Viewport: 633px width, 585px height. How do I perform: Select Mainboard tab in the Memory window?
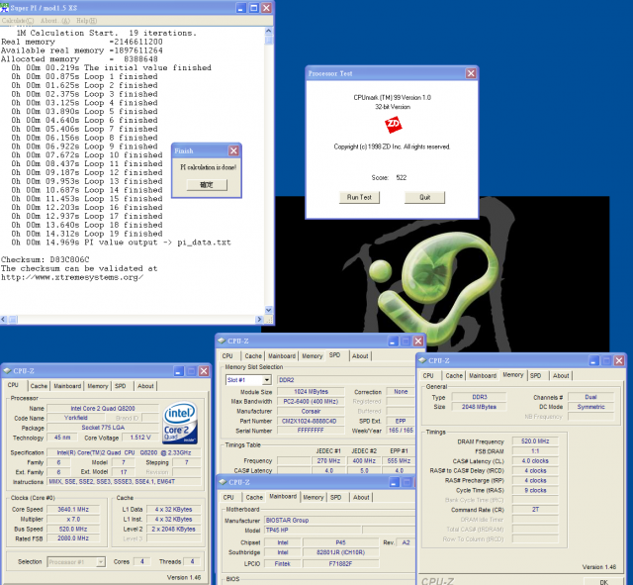483,376
